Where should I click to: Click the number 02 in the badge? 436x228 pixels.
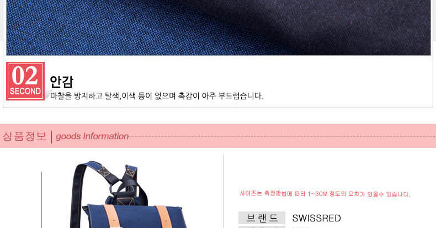click(x=25, y=76)
